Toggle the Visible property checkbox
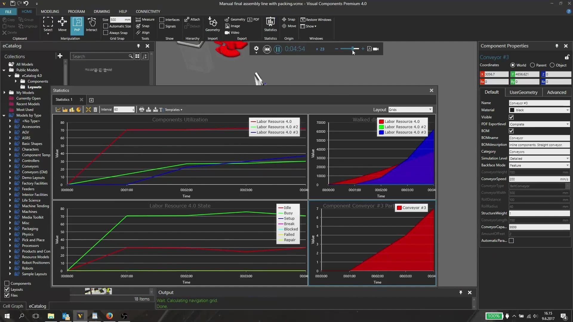The height and width of the screenshot is (322, 573). [511, 117]
